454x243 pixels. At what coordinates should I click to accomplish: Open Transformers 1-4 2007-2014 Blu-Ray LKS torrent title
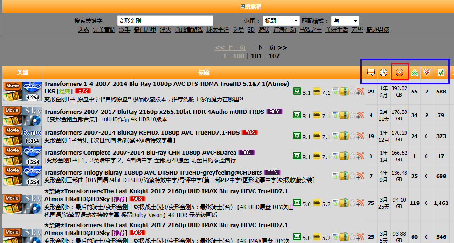pos(168,87)
